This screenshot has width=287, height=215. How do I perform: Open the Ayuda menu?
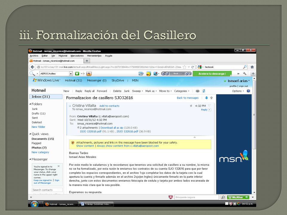[109, 56]
